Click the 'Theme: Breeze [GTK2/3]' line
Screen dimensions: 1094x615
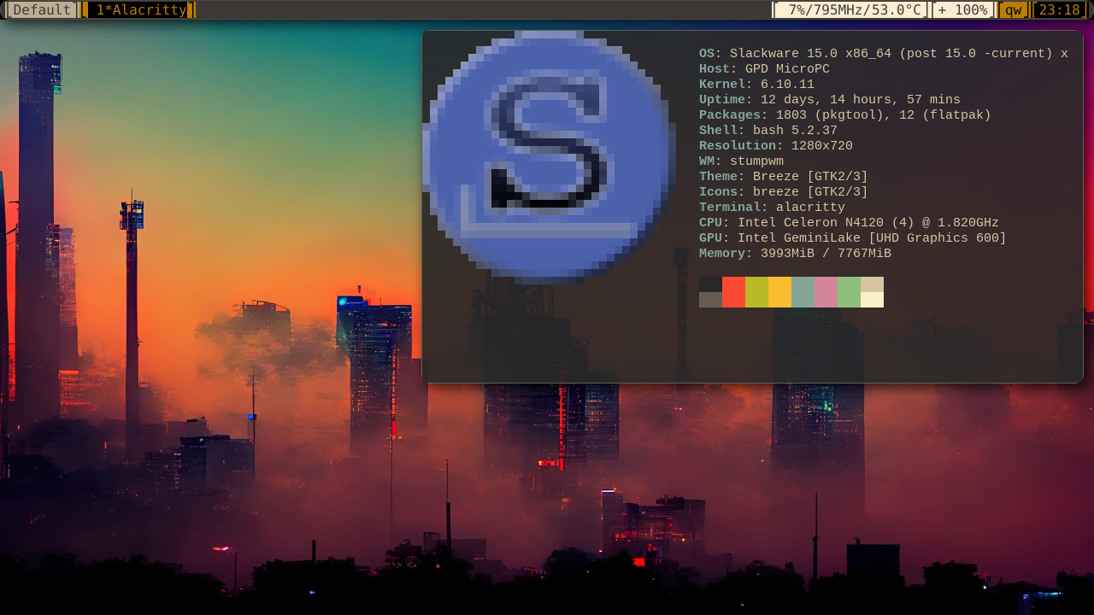click(x=784, y=177)
